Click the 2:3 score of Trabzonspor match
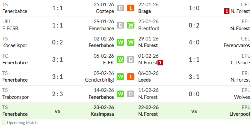Image resolution: width=251 pixels, height=133 pixels. pos(57,94)
